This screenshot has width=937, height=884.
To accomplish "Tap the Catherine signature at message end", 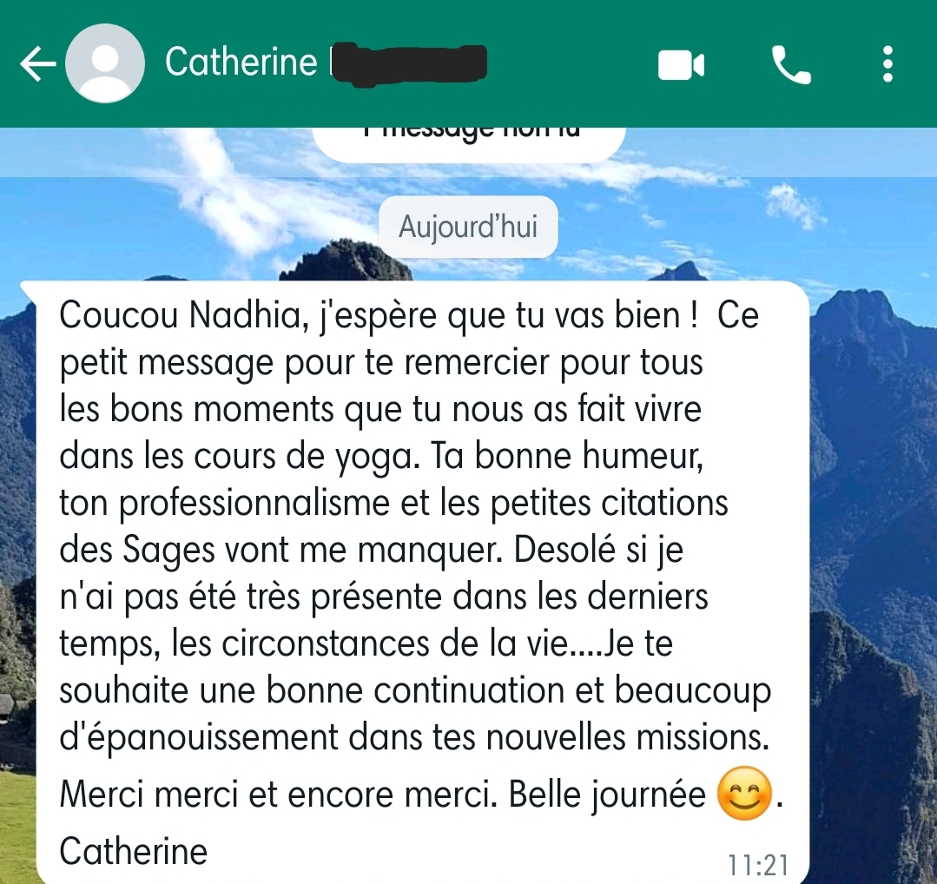I will (133, 850).
